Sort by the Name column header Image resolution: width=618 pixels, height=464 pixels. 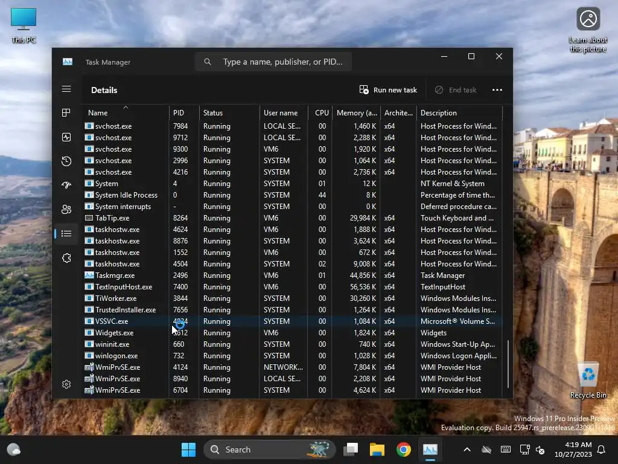[x=126, y=112]
